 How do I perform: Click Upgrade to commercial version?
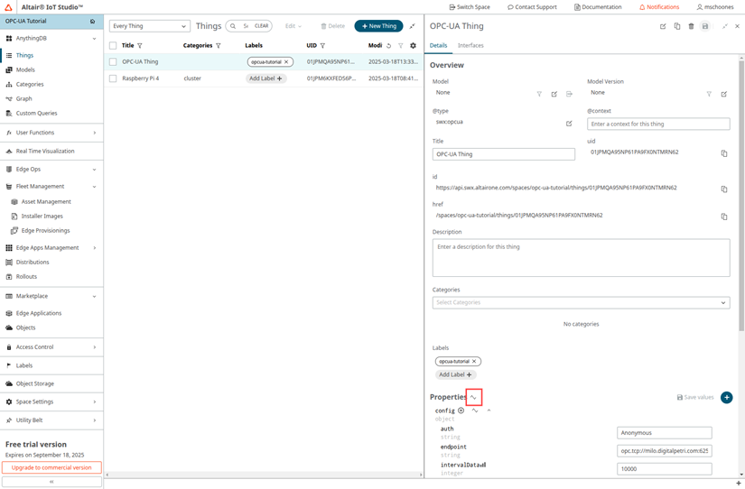51,467
